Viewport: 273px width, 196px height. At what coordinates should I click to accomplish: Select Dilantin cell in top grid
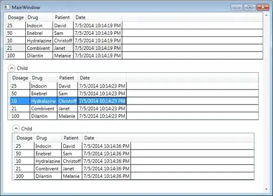(39, 56)
